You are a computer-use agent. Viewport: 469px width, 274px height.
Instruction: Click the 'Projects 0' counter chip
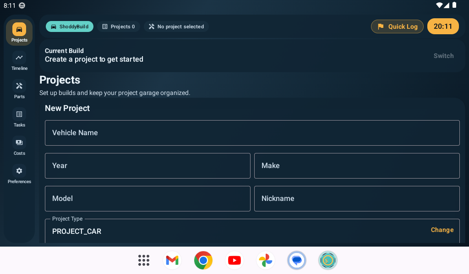pyautogui.click(x=118, y=26)
